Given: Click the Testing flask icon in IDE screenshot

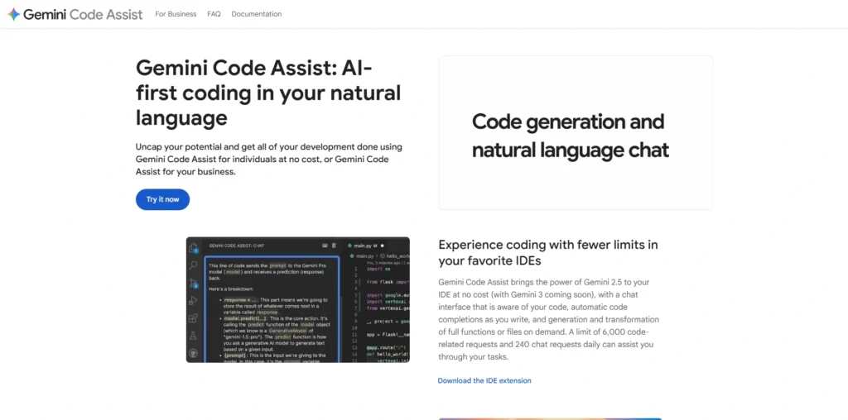Looking at the screenshot, I should tap(193, 335).
